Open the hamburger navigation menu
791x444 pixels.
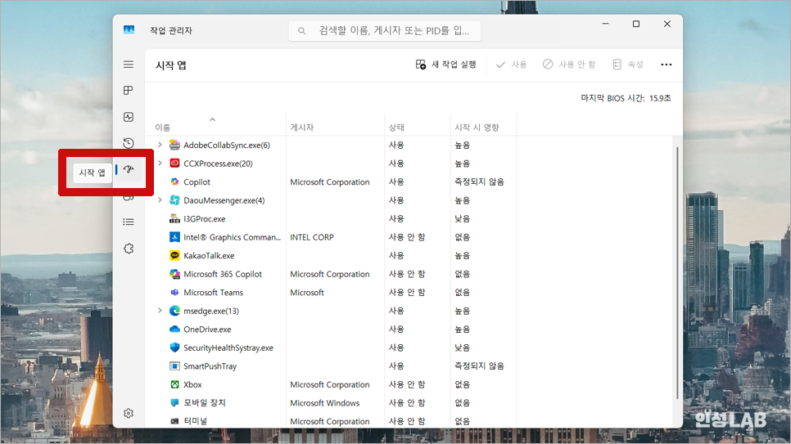(x=129, y=65)
